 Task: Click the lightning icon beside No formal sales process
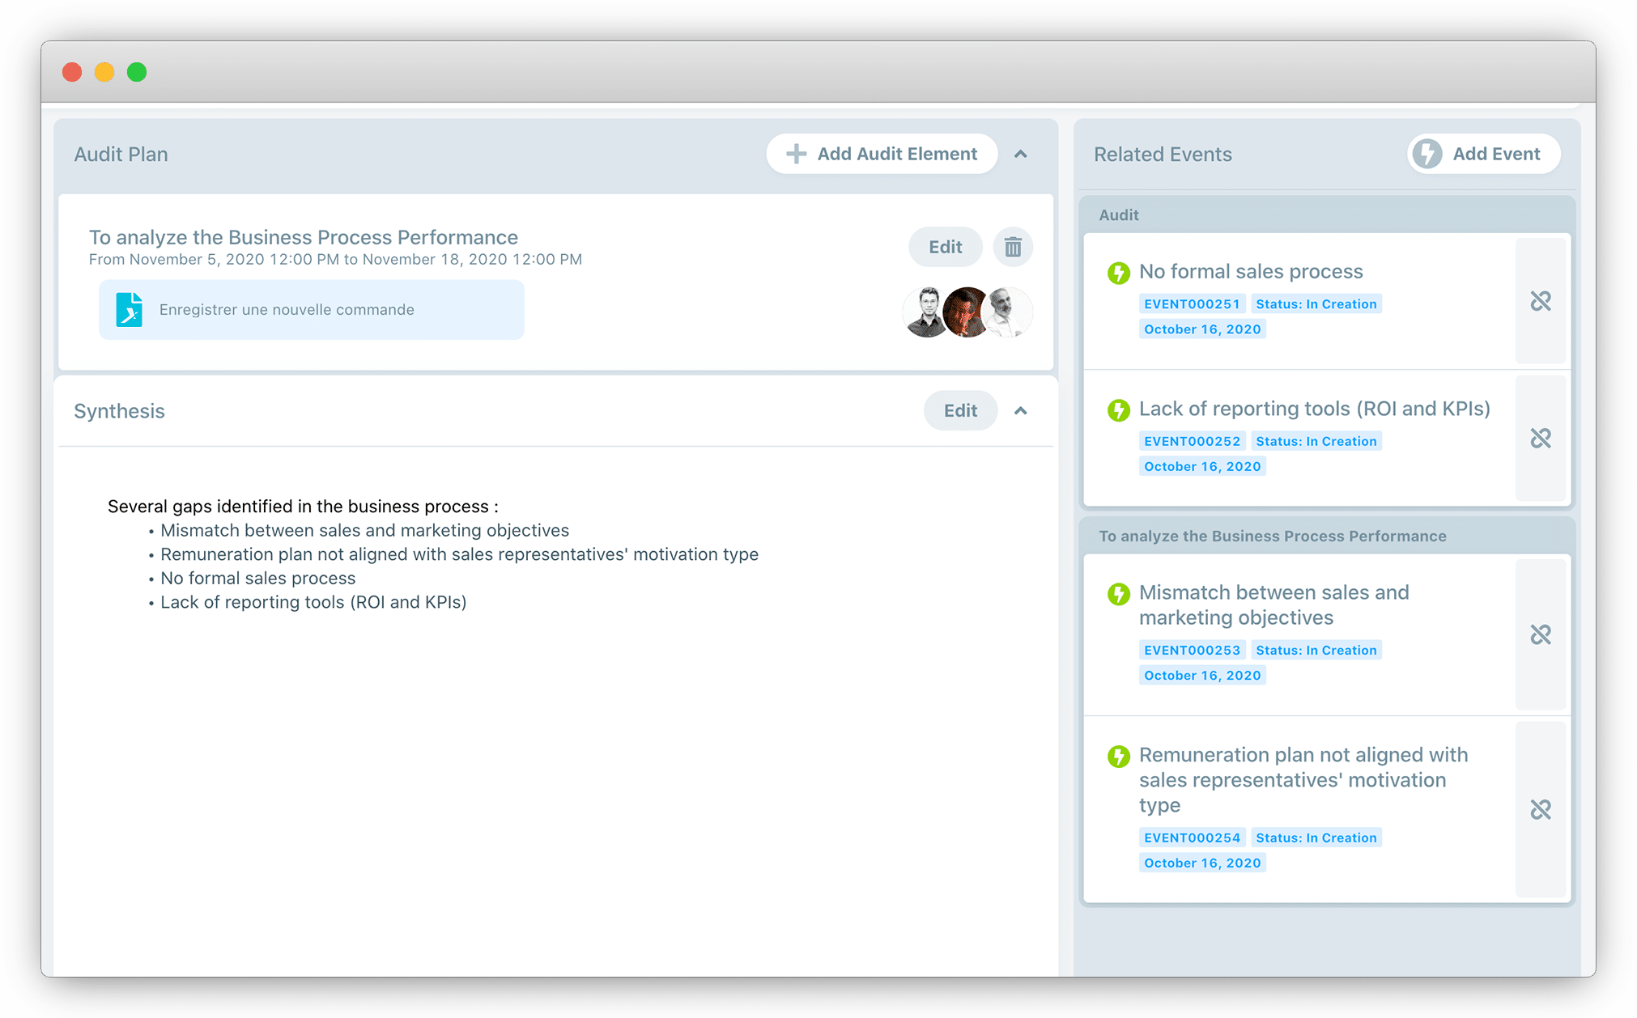coord(1119,273)
